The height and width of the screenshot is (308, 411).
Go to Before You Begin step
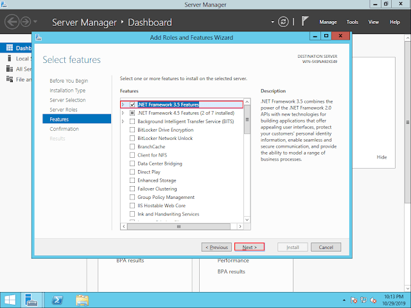tap(69, 81)
